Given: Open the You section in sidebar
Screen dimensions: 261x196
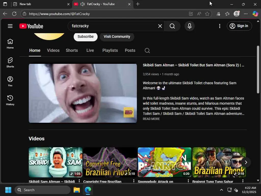Looking at the screenshot, I should coord(10,81).
